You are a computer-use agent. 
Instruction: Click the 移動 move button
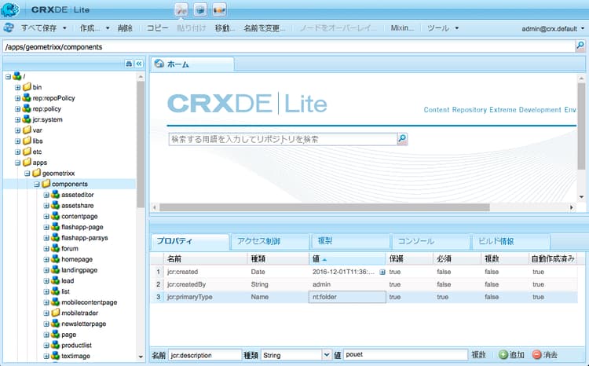[x=225, y=28]
